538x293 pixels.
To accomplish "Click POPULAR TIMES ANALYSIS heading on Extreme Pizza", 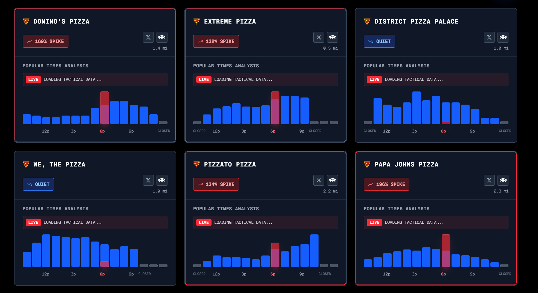I will coord(226,66).
